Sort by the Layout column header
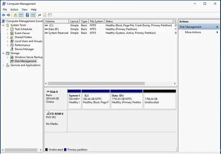 point(74,21)
